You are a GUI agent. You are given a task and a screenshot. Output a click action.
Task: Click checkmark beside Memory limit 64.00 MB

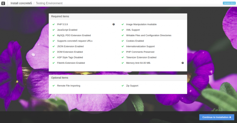[123, 63]
